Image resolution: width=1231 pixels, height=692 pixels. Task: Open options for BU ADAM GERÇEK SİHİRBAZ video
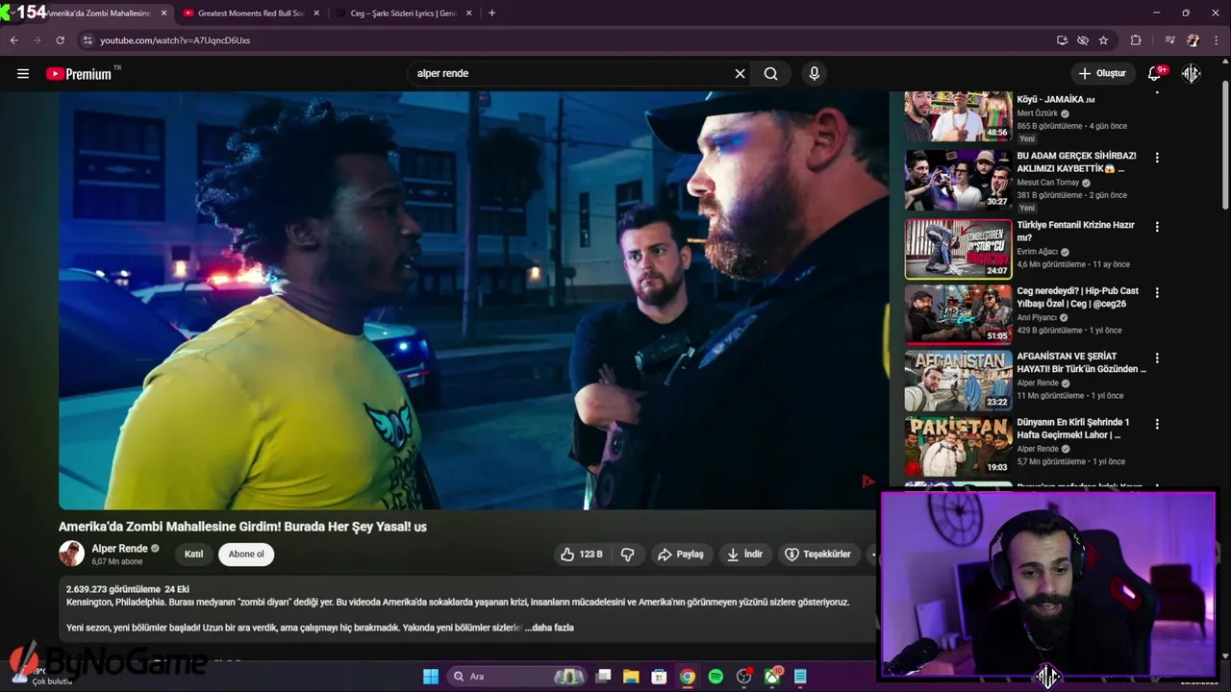tap(1157, 158)
